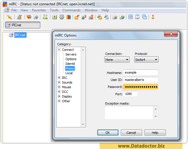
Task: Open the Channels list toolbar icon
Action: [36, 17]
